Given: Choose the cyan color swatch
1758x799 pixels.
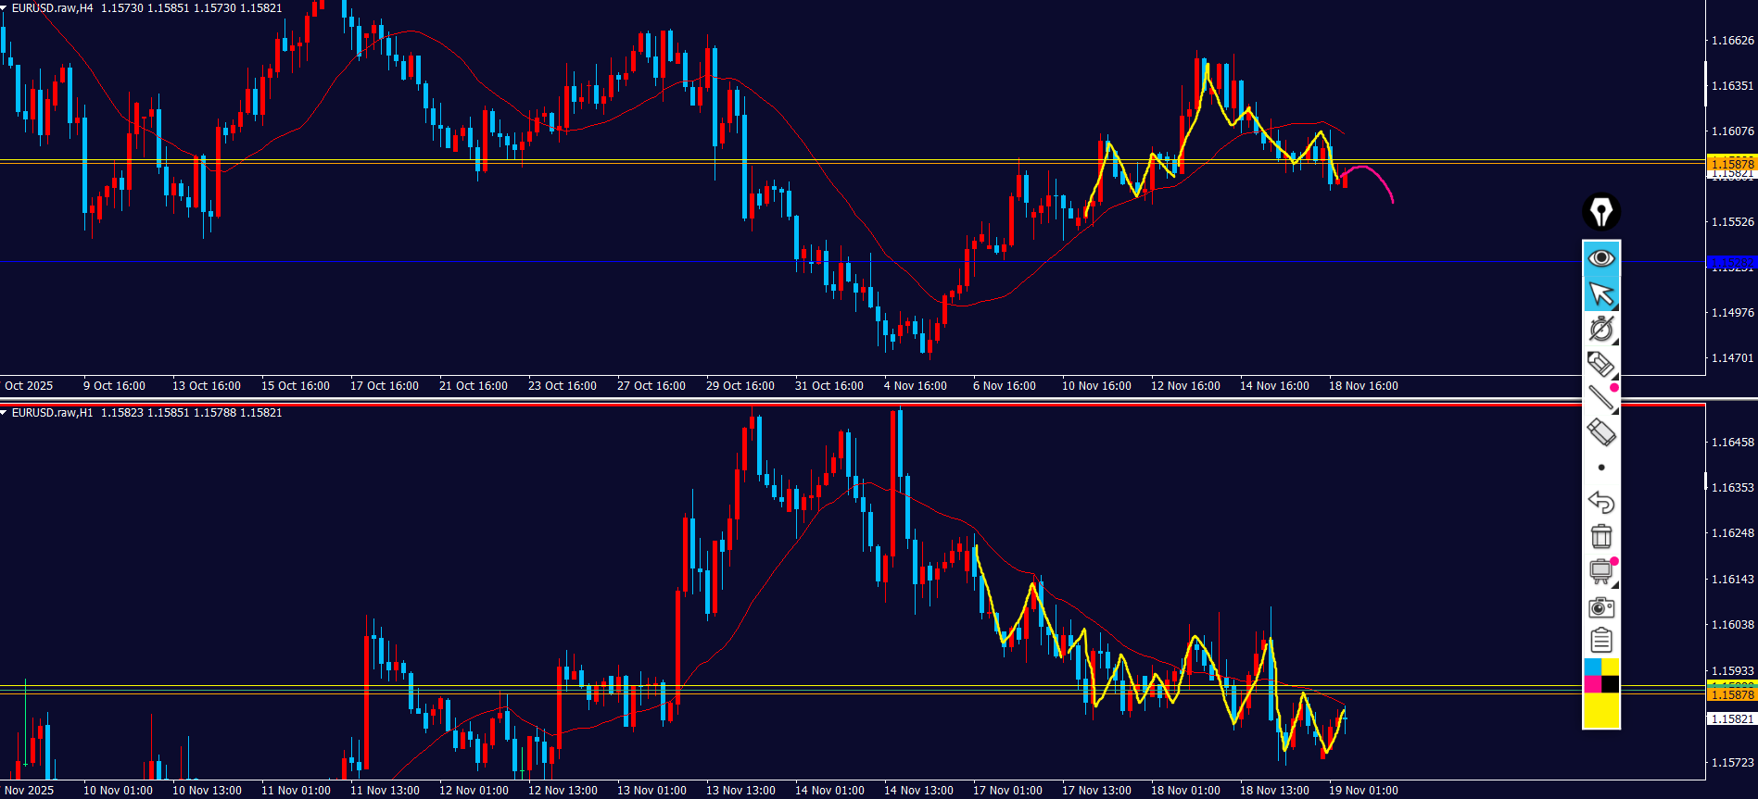Looking at the screenshot, I should click(x=1592, y=668).
